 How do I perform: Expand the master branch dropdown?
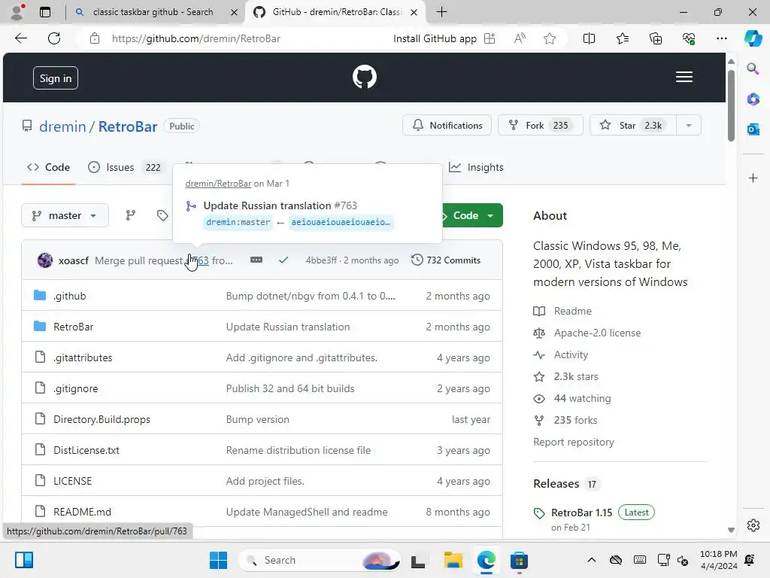[65, 215]
